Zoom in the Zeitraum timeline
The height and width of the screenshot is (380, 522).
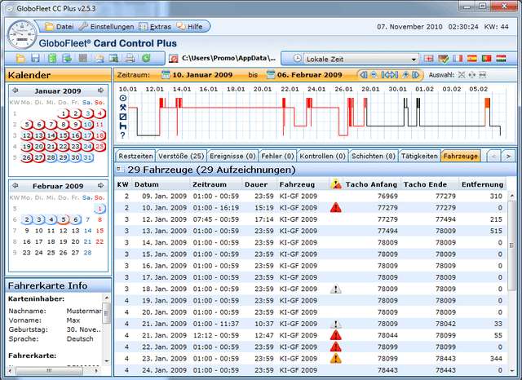[405, 75]
